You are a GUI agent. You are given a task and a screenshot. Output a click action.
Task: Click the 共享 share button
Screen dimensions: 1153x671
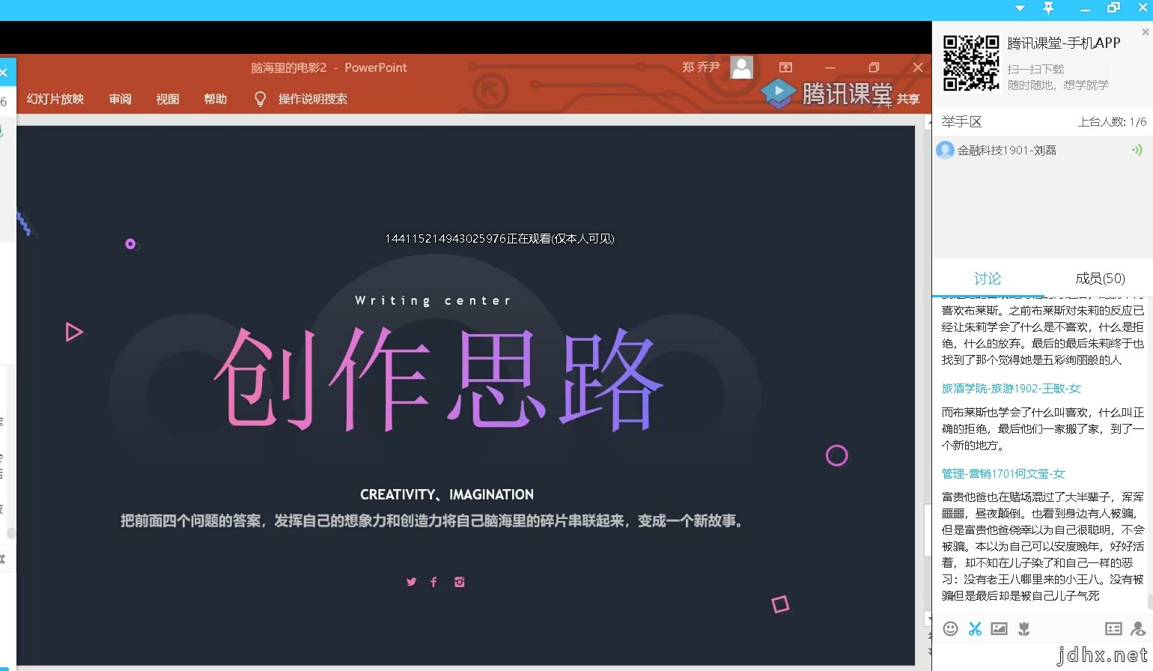(907, 99)
